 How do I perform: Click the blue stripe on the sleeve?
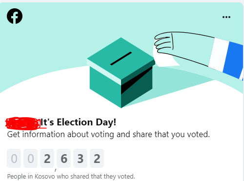(x=233, y=59)
